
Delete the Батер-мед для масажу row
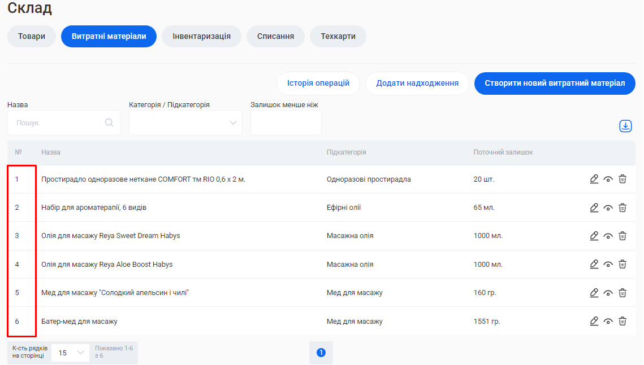623,321
